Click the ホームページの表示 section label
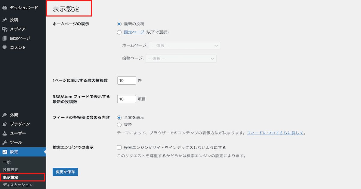This screenshot has width=361, height=189. click(71, 24)
